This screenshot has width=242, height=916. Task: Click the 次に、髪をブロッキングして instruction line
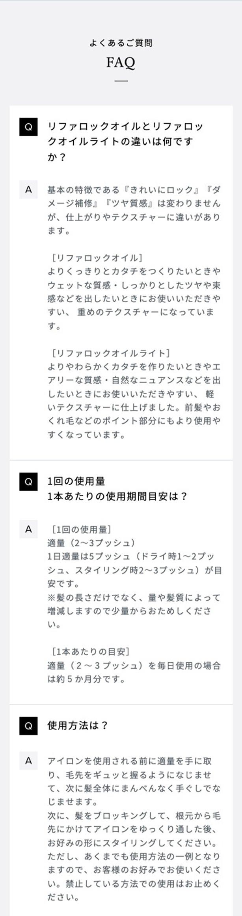click(x=134, y=816)
